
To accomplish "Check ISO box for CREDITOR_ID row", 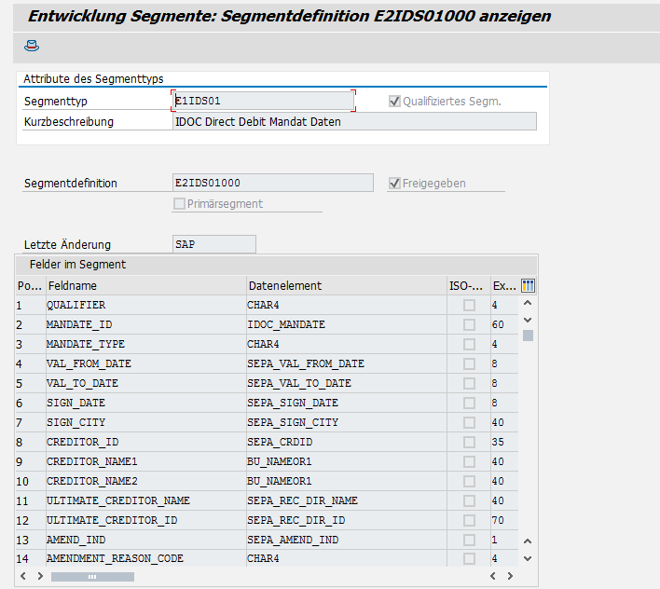I will tap(469, 442).
